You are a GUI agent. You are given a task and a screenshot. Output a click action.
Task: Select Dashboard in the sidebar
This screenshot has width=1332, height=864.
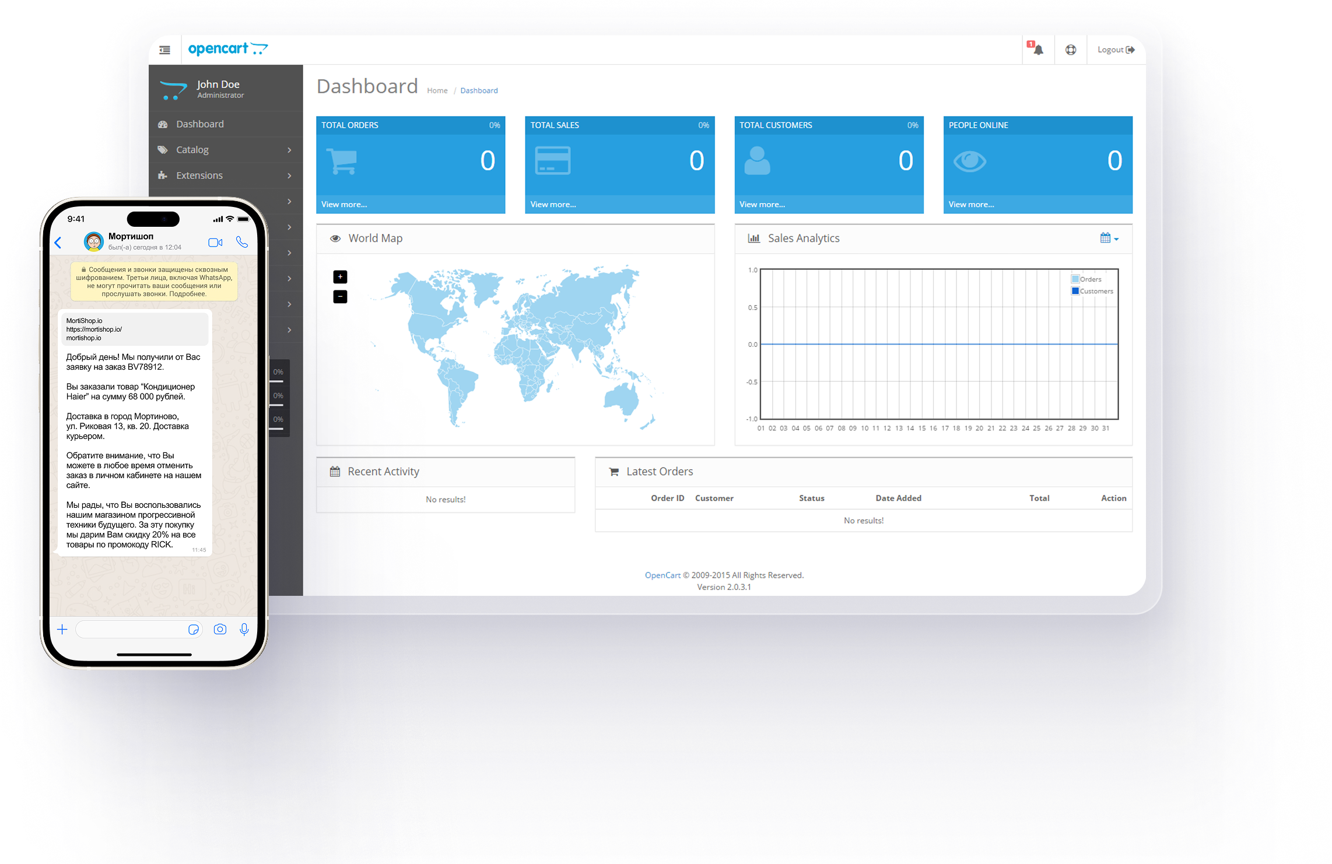pos(200,124)
